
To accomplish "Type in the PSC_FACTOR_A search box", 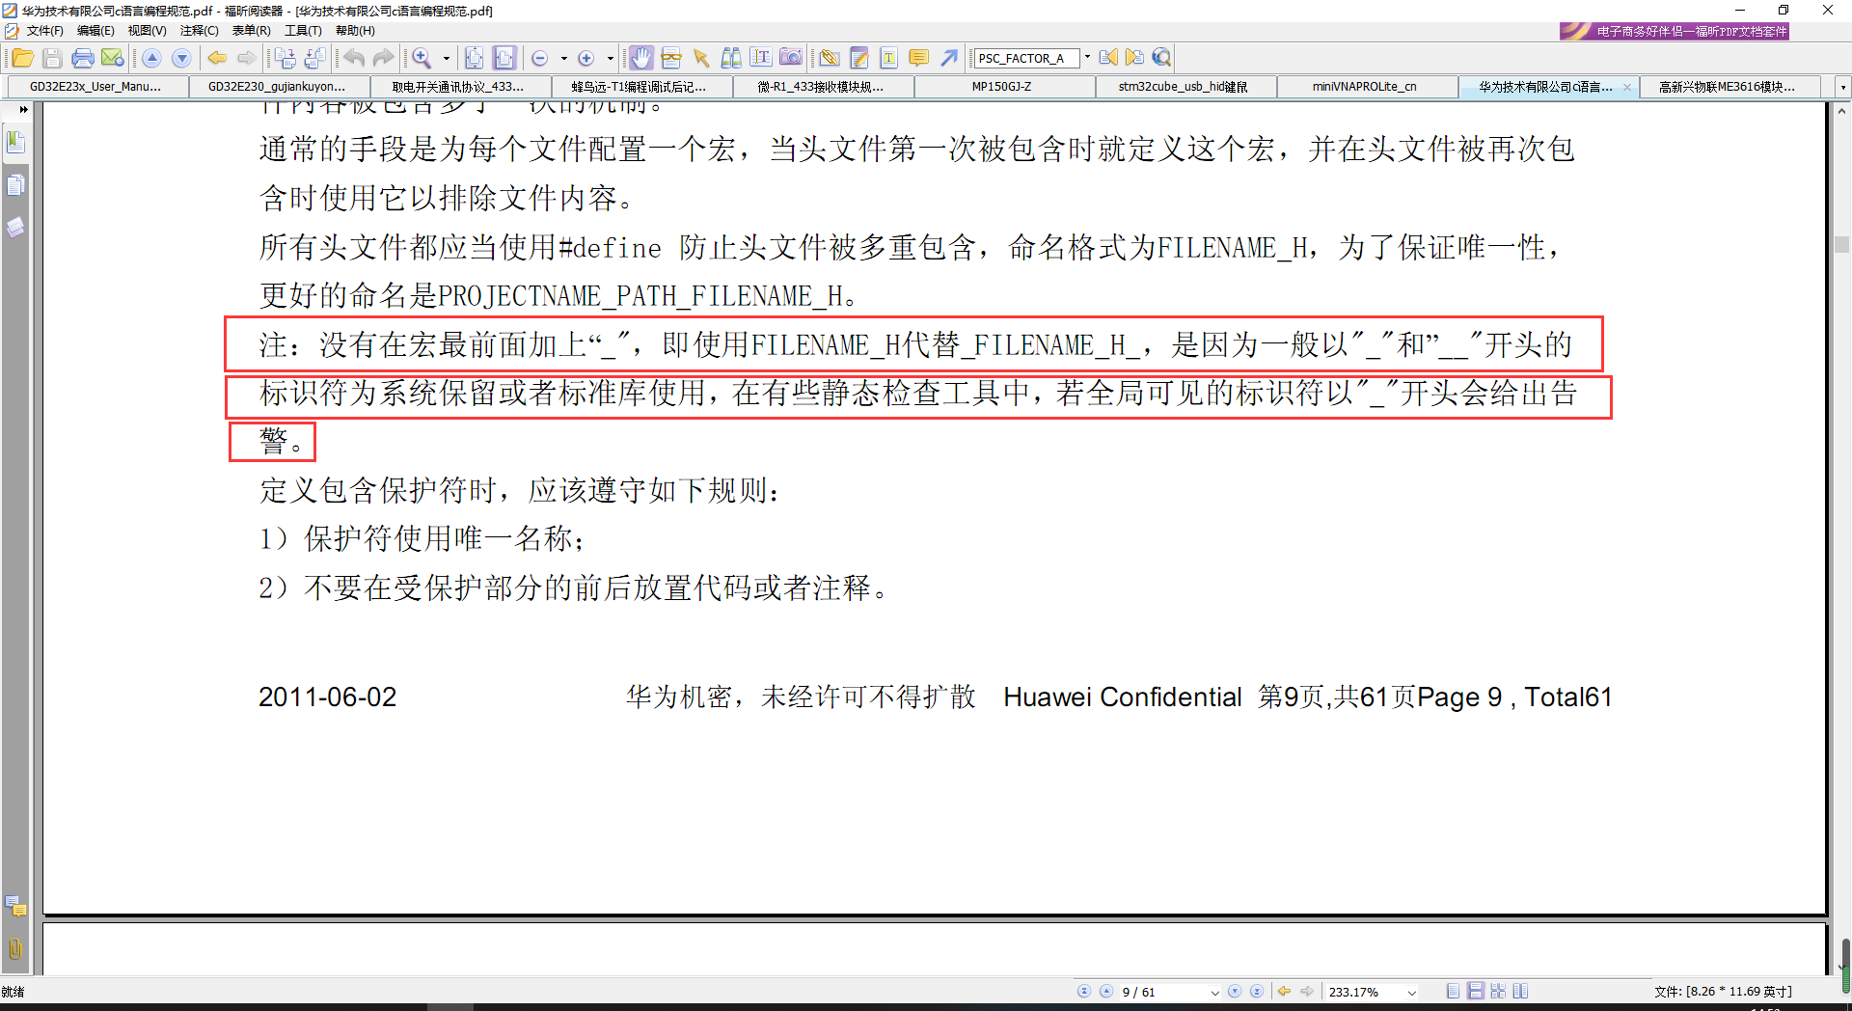I will tap(1025, 58).
